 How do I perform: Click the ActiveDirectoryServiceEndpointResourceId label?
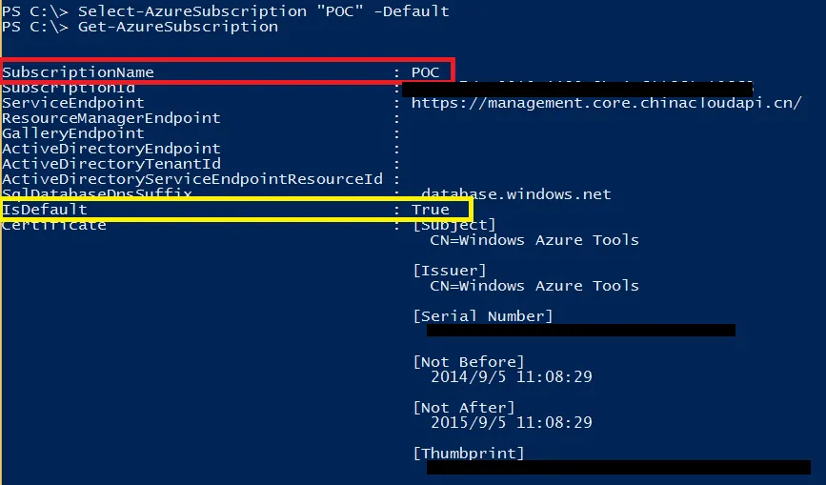point(192,179)
